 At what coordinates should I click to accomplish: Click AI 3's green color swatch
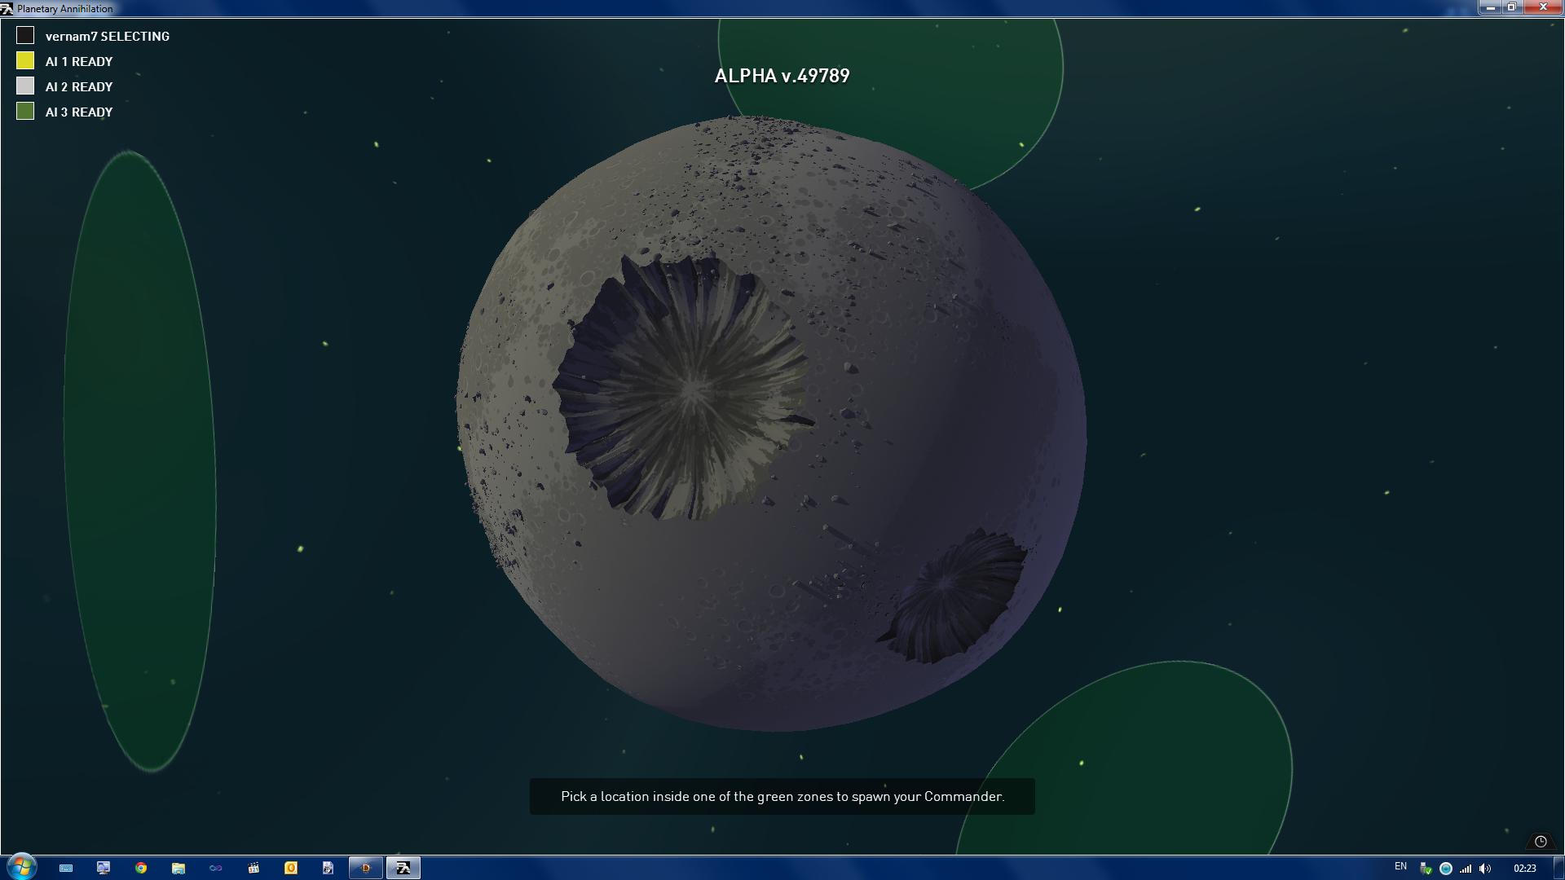[x=25, y=111]
